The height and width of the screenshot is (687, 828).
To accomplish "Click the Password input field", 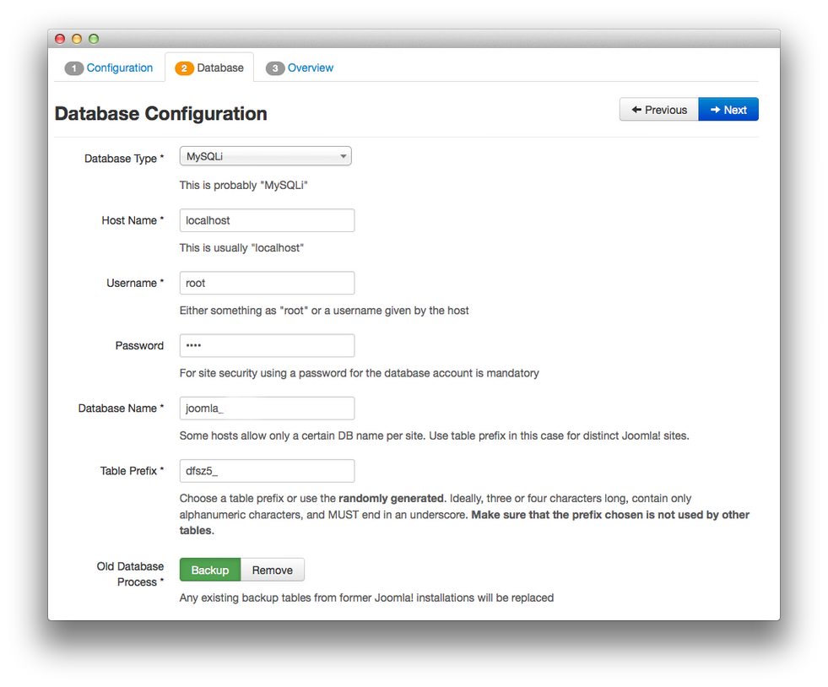I will 267,345.
